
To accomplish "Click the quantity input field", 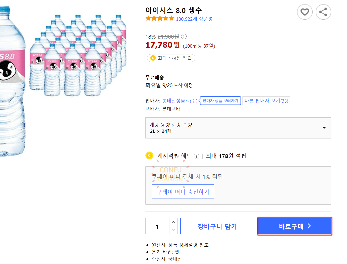I will [157, 226].
